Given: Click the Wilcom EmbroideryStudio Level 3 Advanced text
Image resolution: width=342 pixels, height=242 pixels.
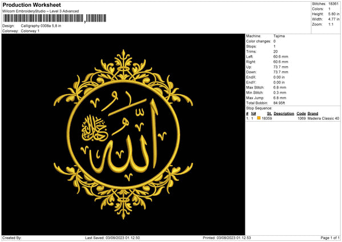Looking at the screenshot, I should point(40,11).
